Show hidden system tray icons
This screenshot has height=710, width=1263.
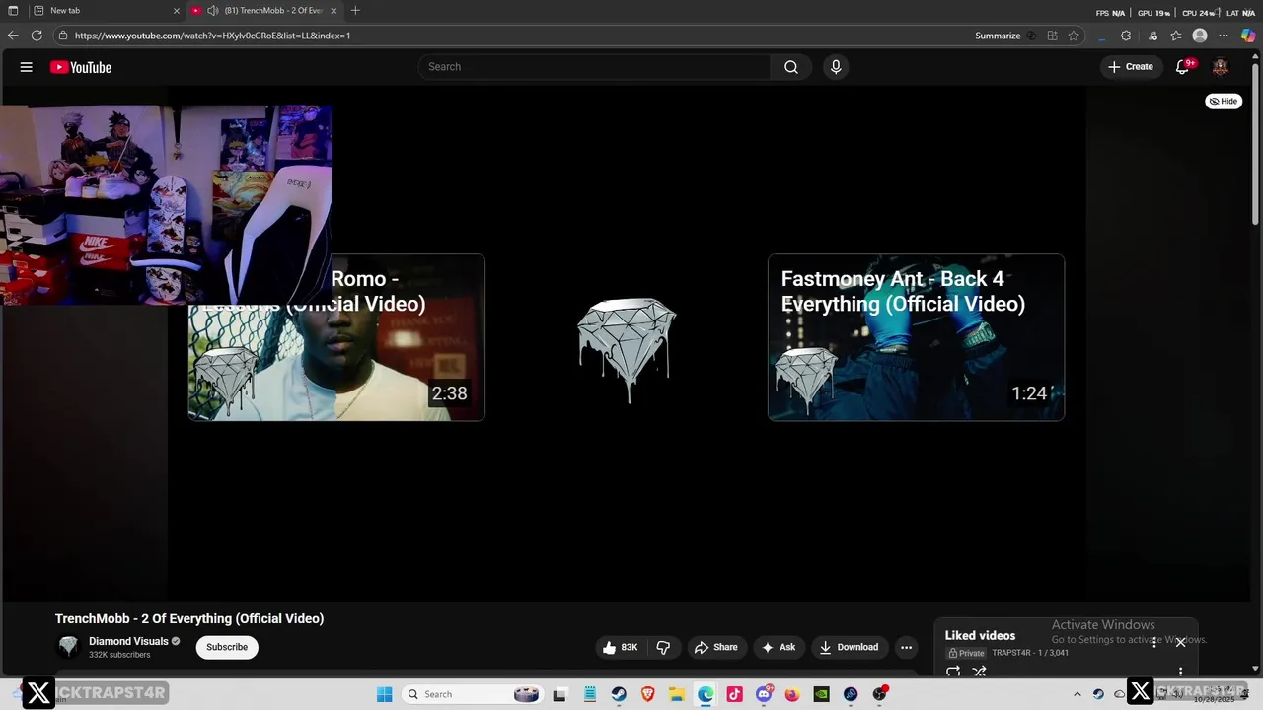[1077, 694]
